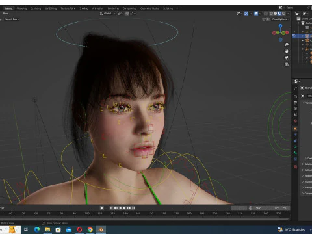Open the gizmo options dropdown arrow
This screenshot has width=312, height=234.
click(250, 14)
